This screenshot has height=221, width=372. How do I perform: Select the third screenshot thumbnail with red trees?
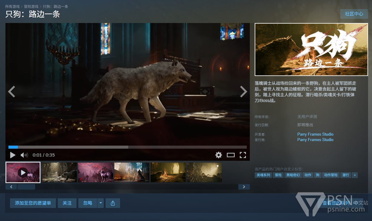pos(96,173)
